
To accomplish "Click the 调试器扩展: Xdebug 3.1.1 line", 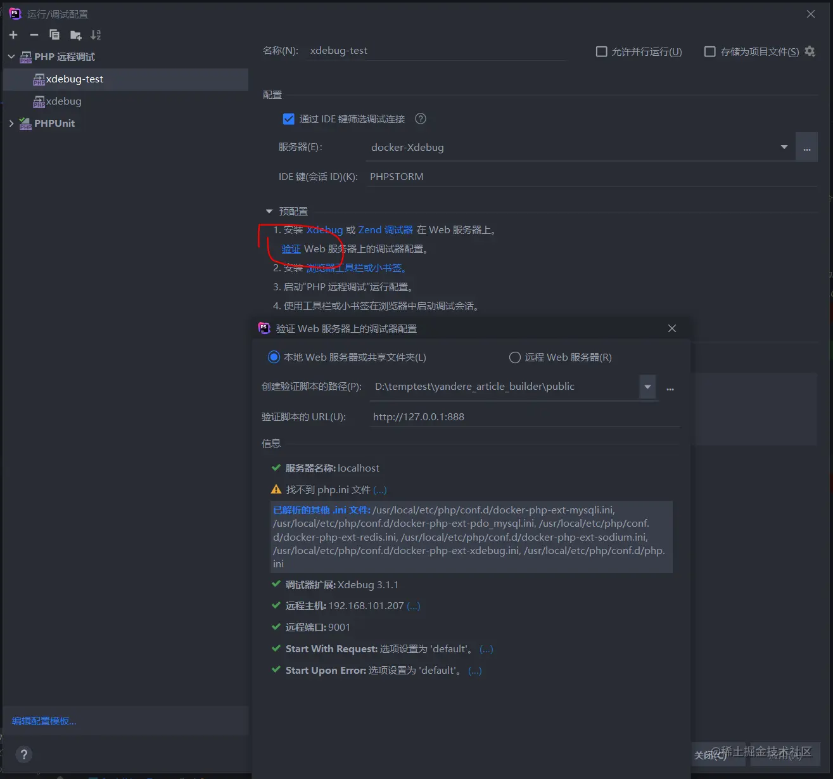I will coord(341,585).
